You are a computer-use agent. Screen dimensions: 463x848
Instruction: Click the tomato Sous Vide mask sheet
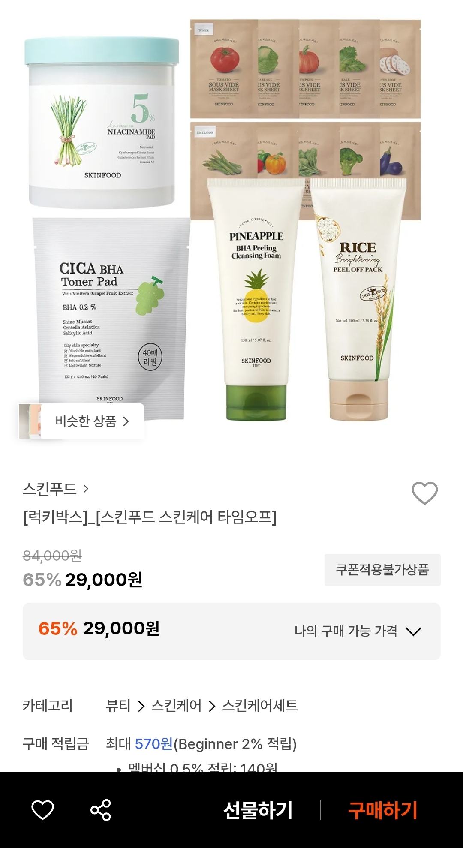[223, 69]
